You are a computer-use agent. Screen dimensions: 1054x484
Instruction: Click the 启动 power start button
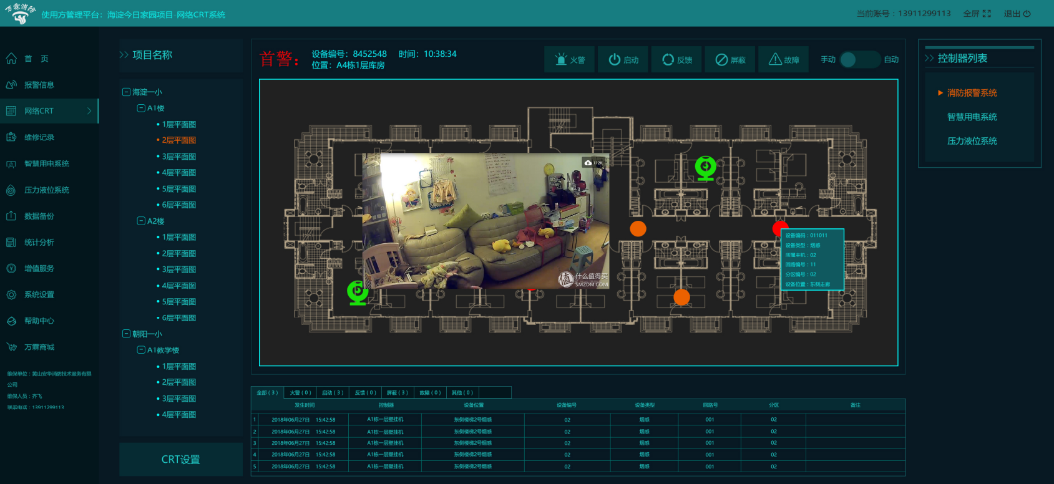[x=623, y=59]
